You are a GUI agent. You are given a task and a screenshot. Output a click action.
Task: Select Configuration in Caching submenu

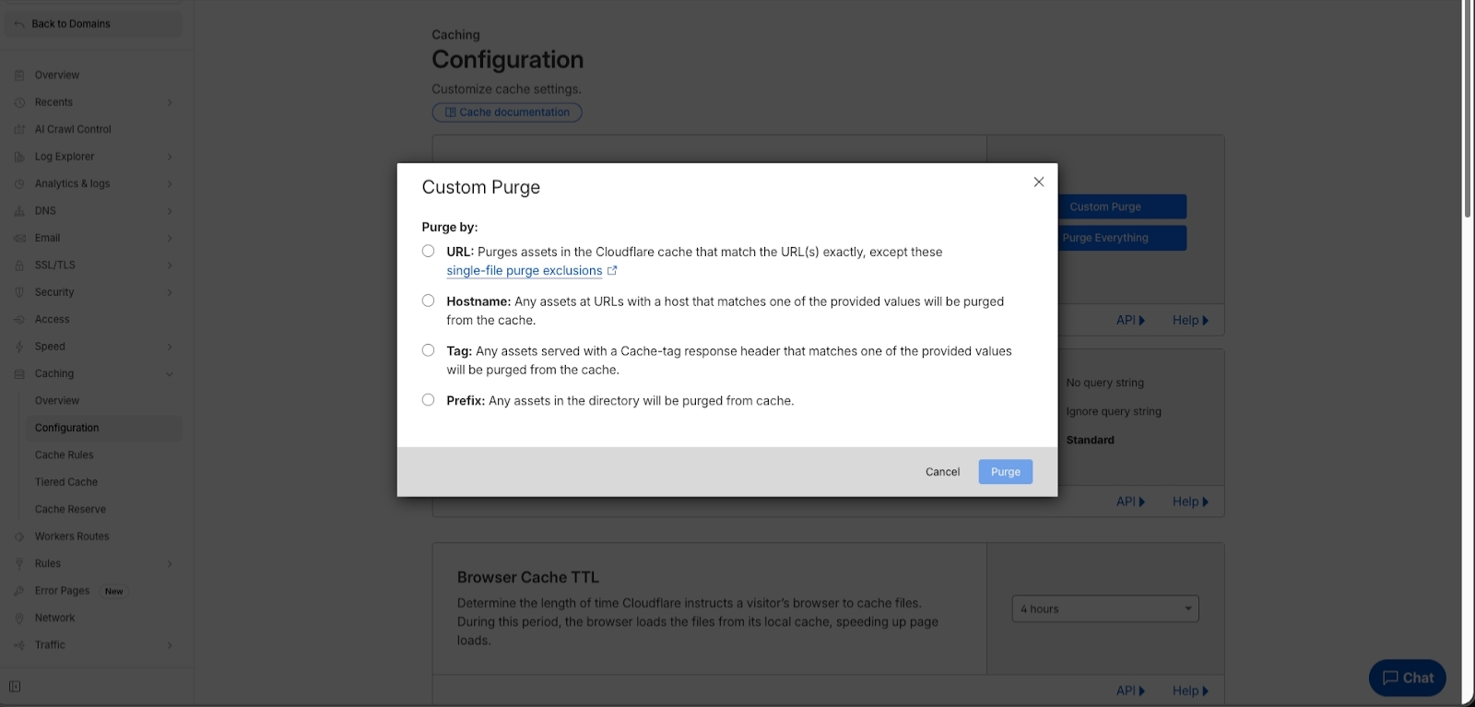click(104, 428)
